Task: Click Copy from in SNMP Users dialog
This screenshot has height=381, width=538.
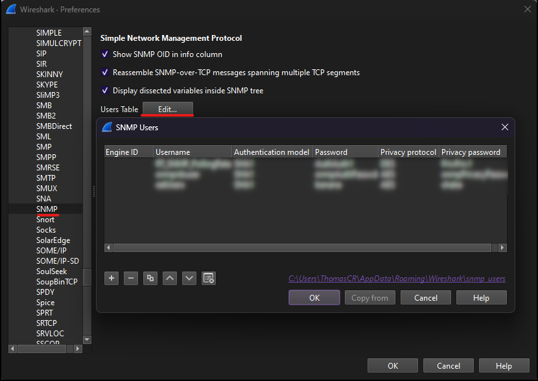Action: point(370,297)
